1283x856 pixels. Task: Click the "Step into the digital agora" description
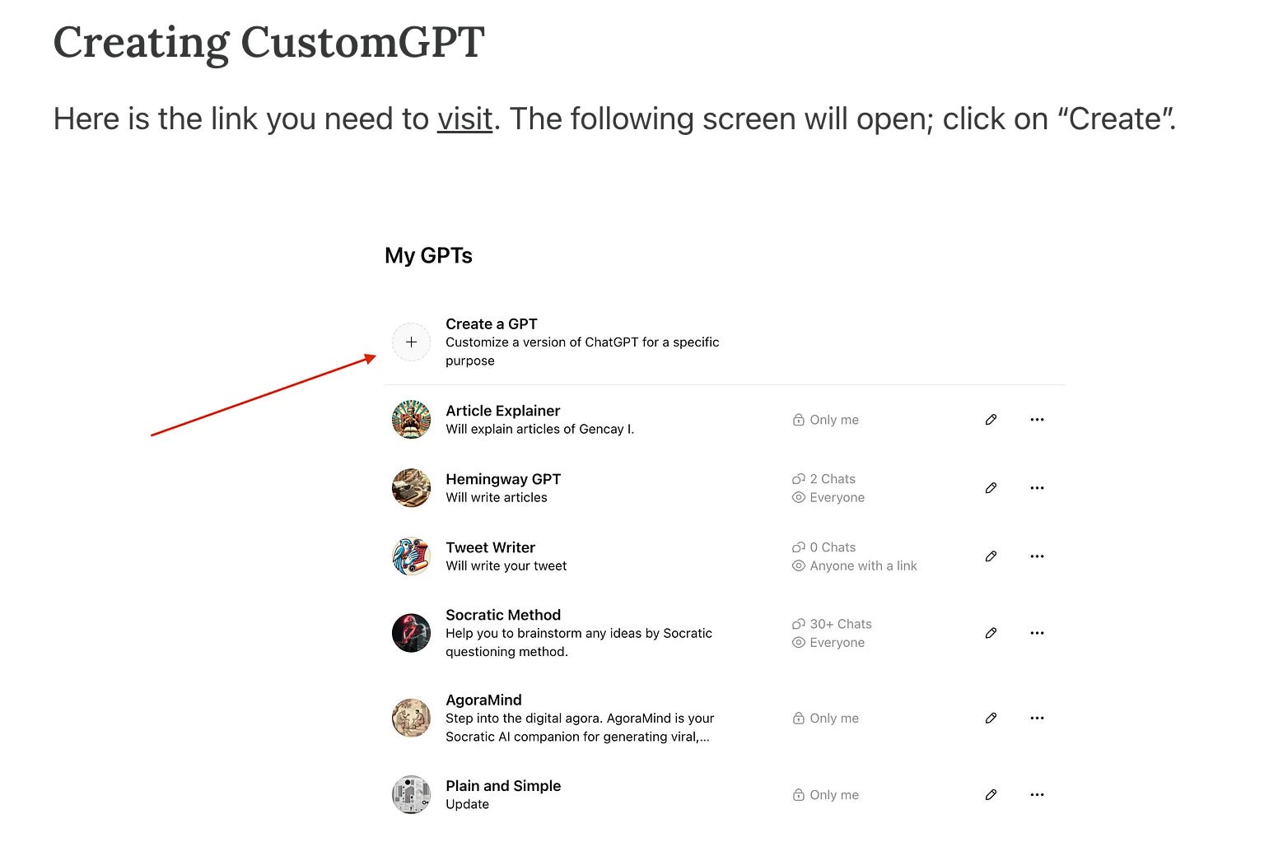tap(580, 728)
